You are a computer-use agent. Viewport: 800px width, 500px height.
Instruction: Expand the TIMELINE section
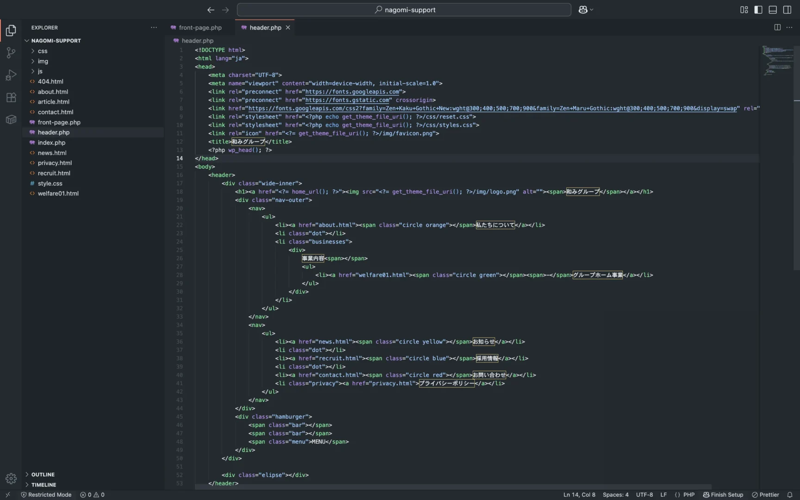(44, 485)
